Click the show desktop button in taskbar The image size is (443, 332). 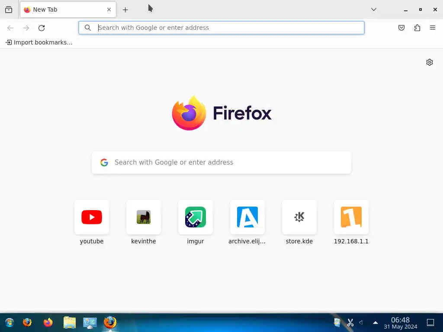(x=430, y=322)
